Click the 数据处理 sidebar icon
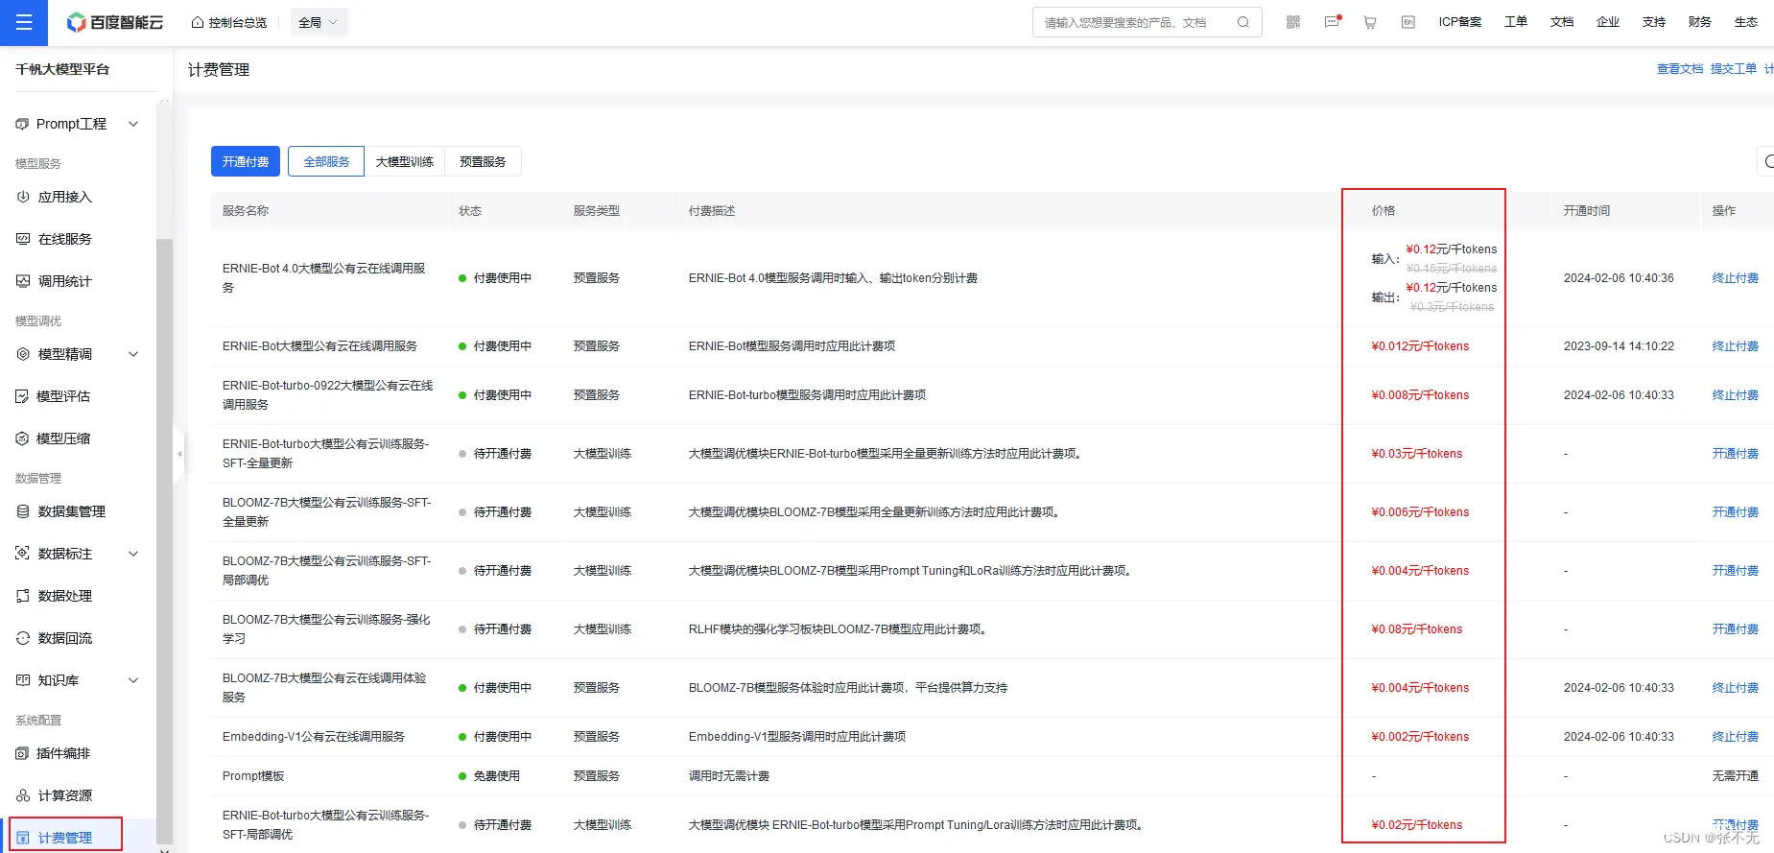1774x853 pixels. 23,596
